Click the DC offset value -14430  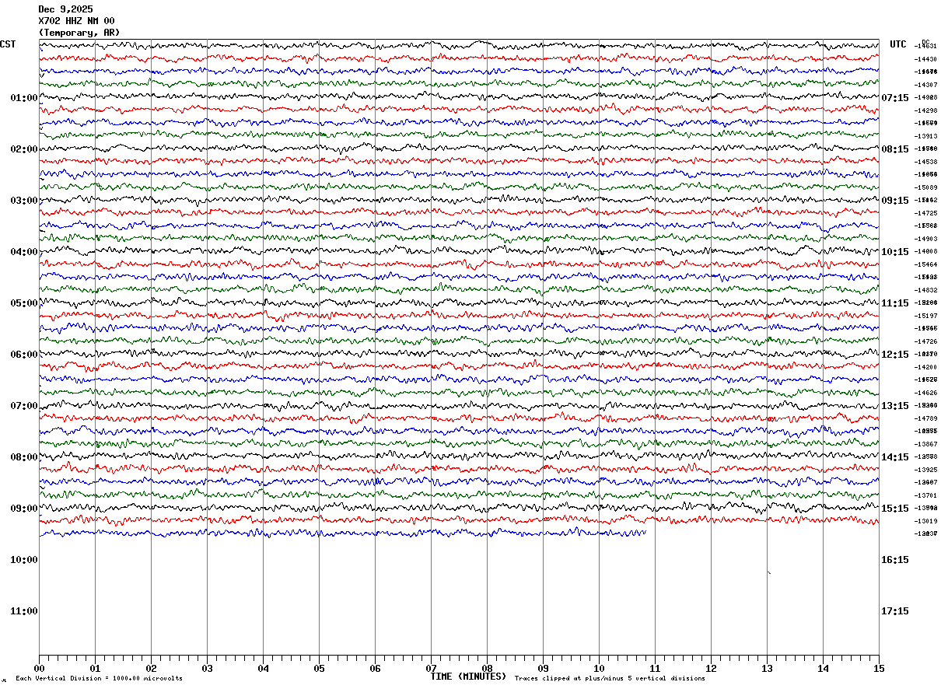coord(925,59)
